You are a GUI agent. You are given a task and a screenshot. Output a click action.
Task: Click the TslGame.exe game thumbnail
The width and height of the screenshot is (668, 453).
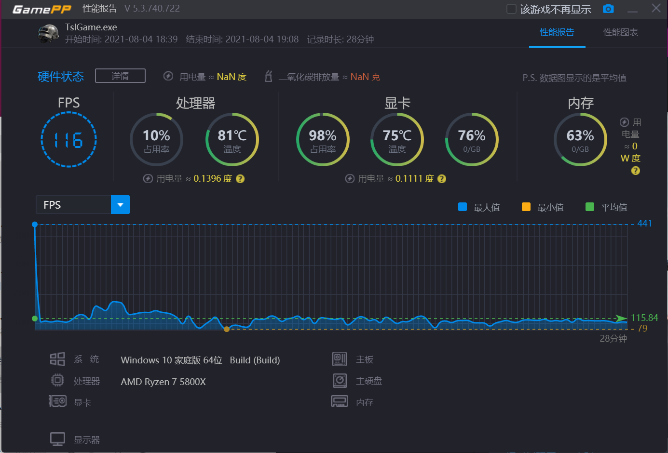pos(49,33)
